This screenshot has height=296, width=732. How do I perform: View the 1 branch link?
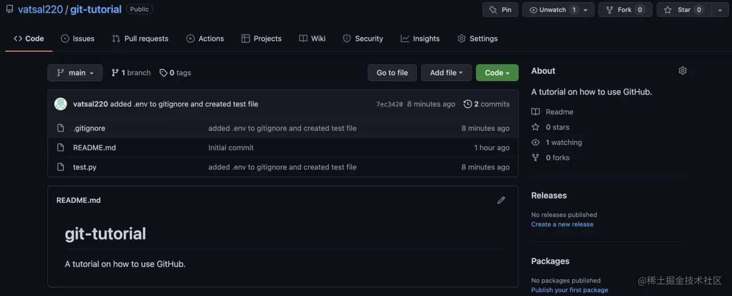(131, 73)
